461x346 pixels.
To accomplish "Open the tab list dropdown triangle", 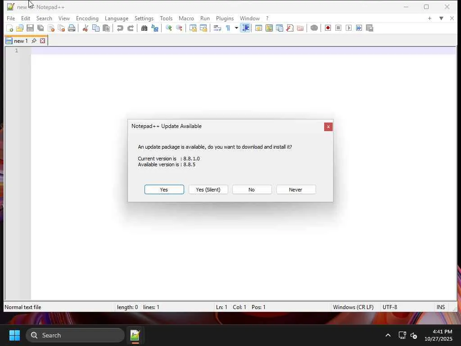I will point(441,18).
